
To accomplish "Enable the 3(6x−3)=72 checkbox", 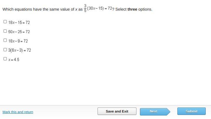I will tap(5, 50).
